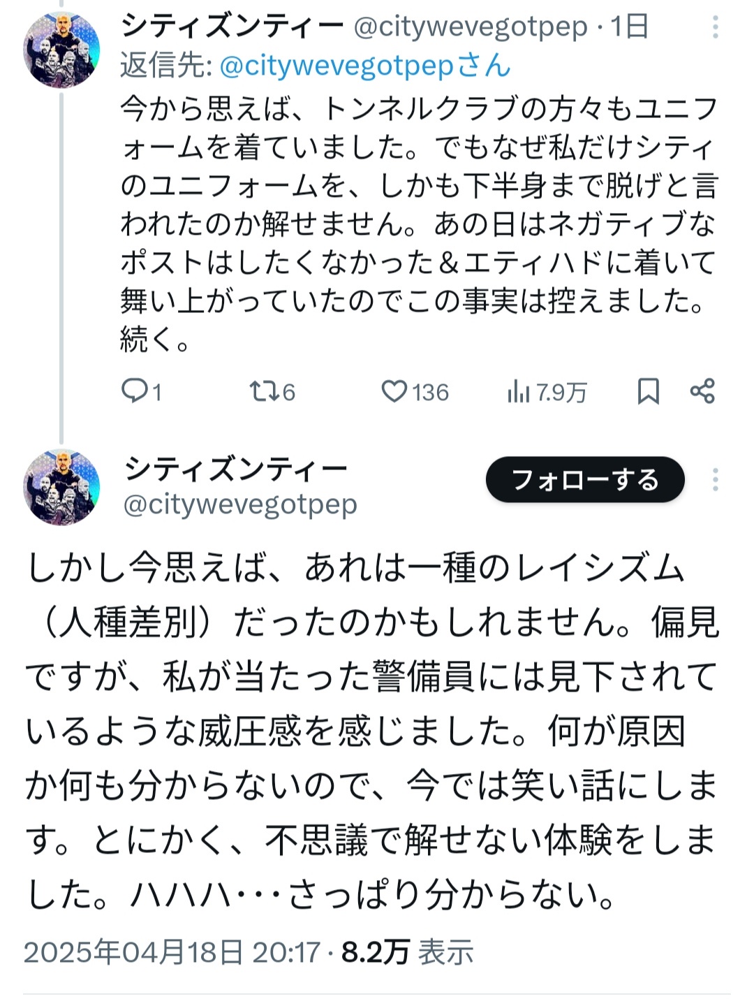Image resolution: width=754 pixels, height=999 pixels.
Task: Tap the 2025年04月18日 20:17 timestamp
Action: tap(172, 952)
